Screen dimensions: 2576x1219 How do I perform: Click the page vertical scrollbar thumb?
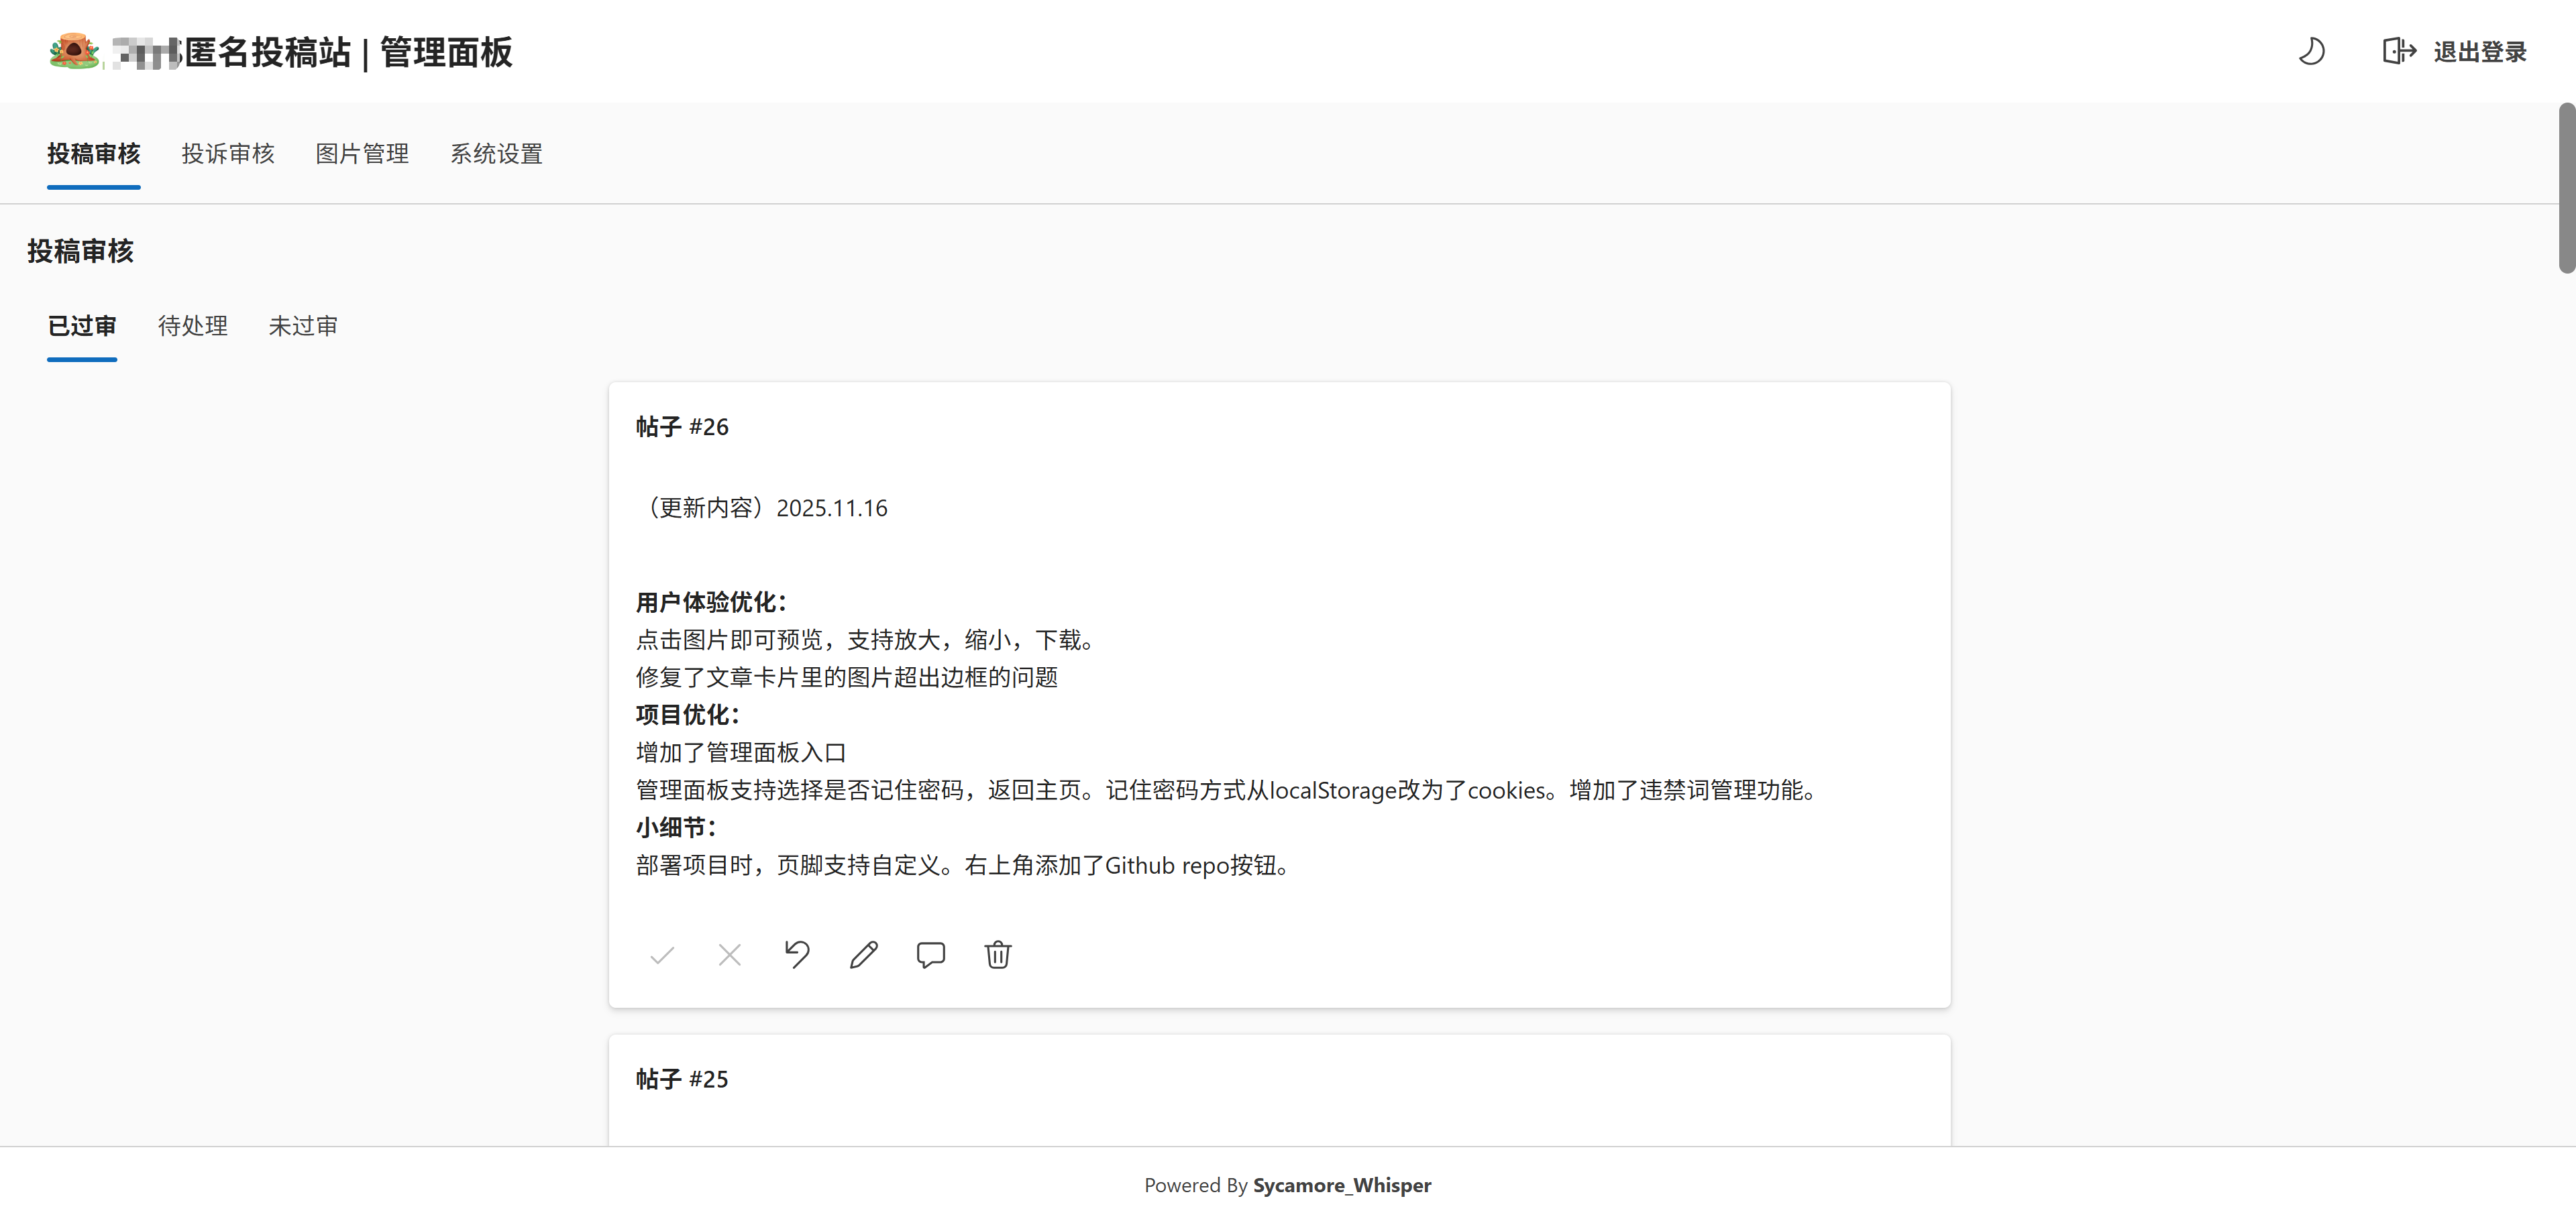2566,188
